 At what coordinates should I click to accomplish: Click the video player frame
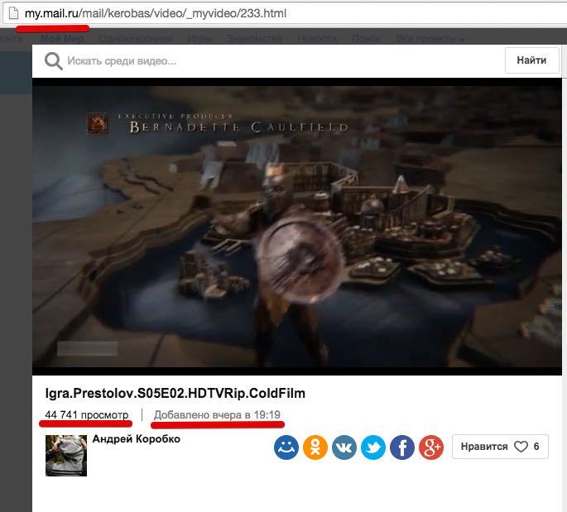pos(297,227)
